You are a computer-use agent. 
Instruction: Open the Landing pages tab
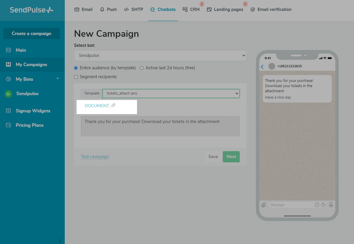225,9
